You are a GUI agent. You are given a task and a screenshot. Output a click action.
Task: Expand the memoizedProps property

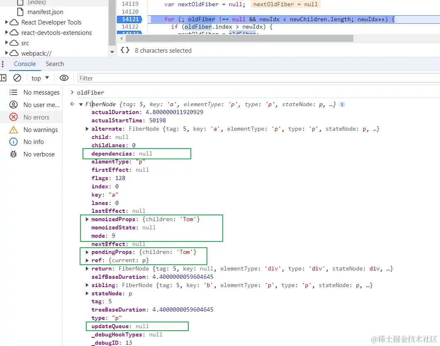point(87,219)
